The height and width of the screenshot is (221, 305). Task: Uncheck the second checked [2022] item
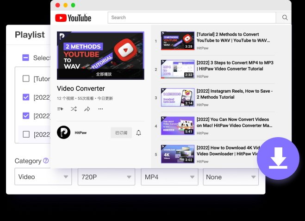point(26,116)
